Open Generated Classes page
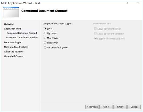 pyautogui.click(x=14, y=56)
